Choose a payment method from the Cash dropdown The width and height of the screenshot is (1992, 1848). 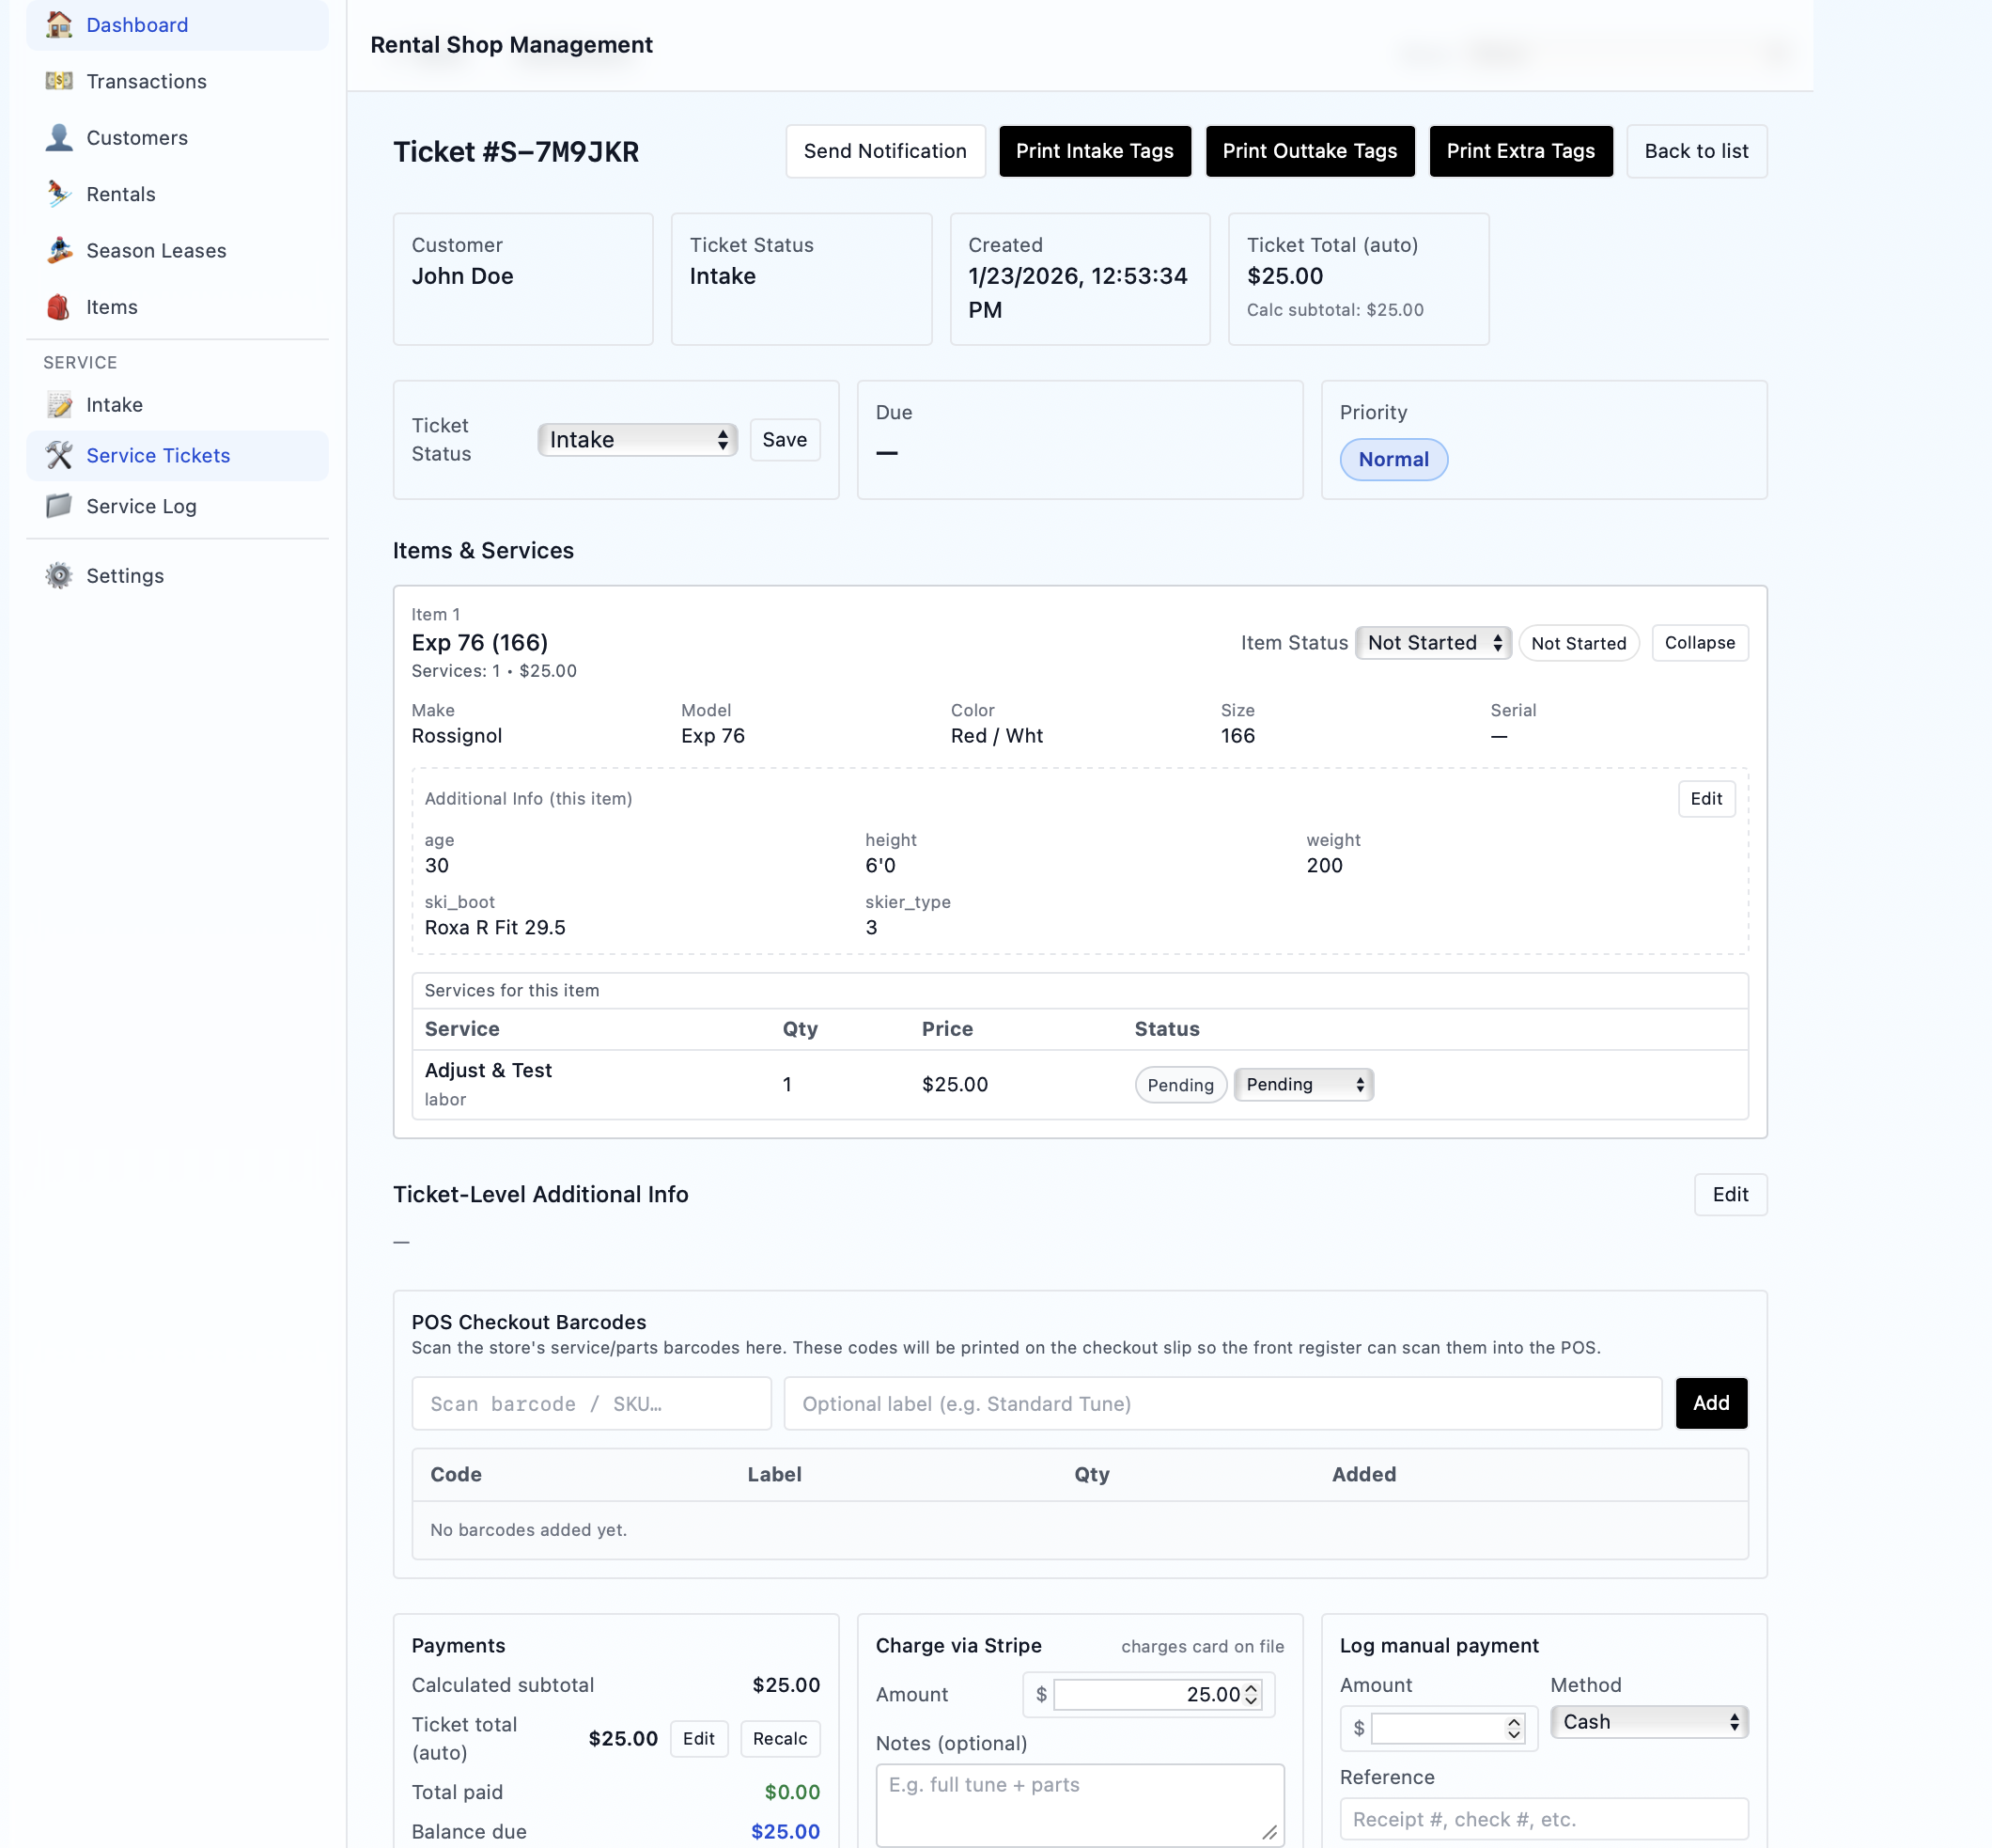[x=1647, y=1722]
